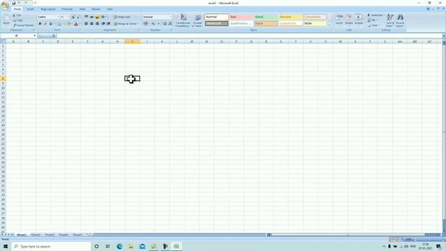Apply the Neutral cell style
This screenshot has height=251, width=446.
[291, 17]
